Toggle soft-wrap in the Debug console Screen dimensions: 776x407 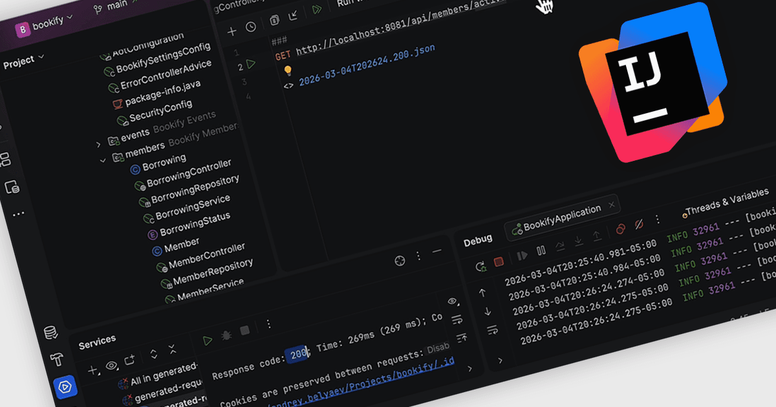(492, 329)
